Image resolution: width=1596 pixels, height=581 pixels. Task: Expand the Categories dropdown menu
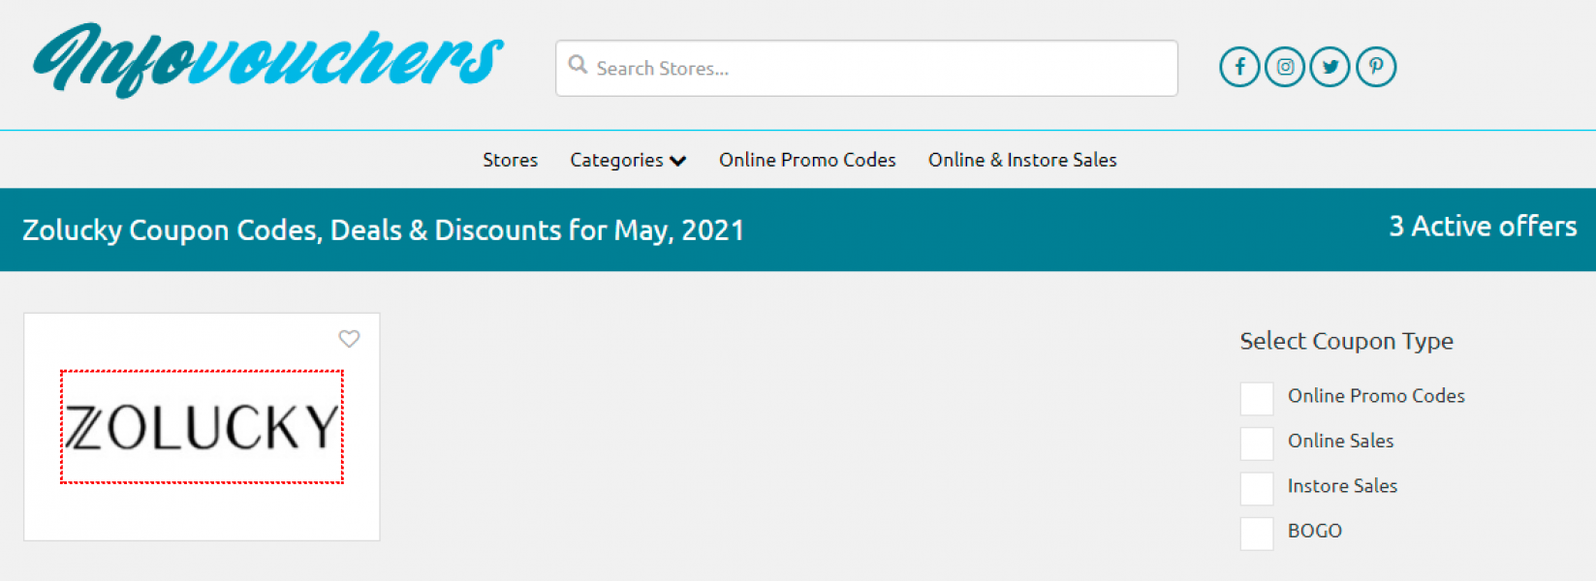click(x=628, y=160)
